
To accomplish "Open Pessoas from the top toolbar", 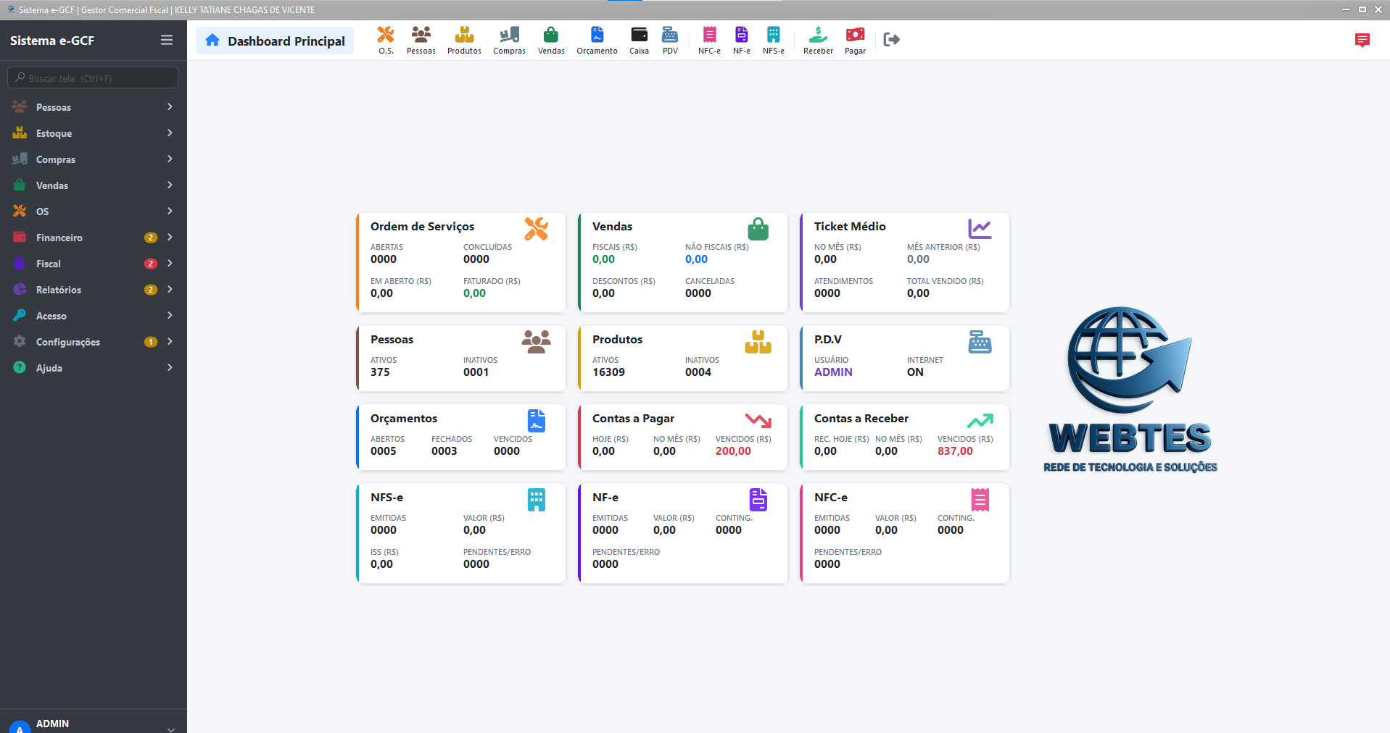I will click(x=421, y=41).
